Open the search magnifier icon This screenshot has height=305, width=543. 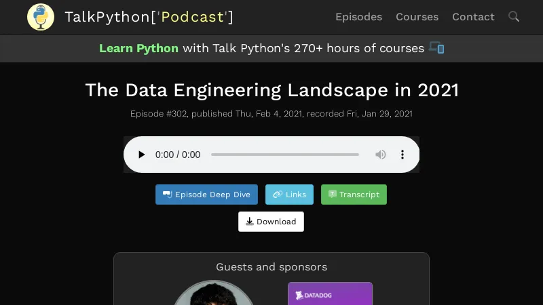tap(514, 17)
